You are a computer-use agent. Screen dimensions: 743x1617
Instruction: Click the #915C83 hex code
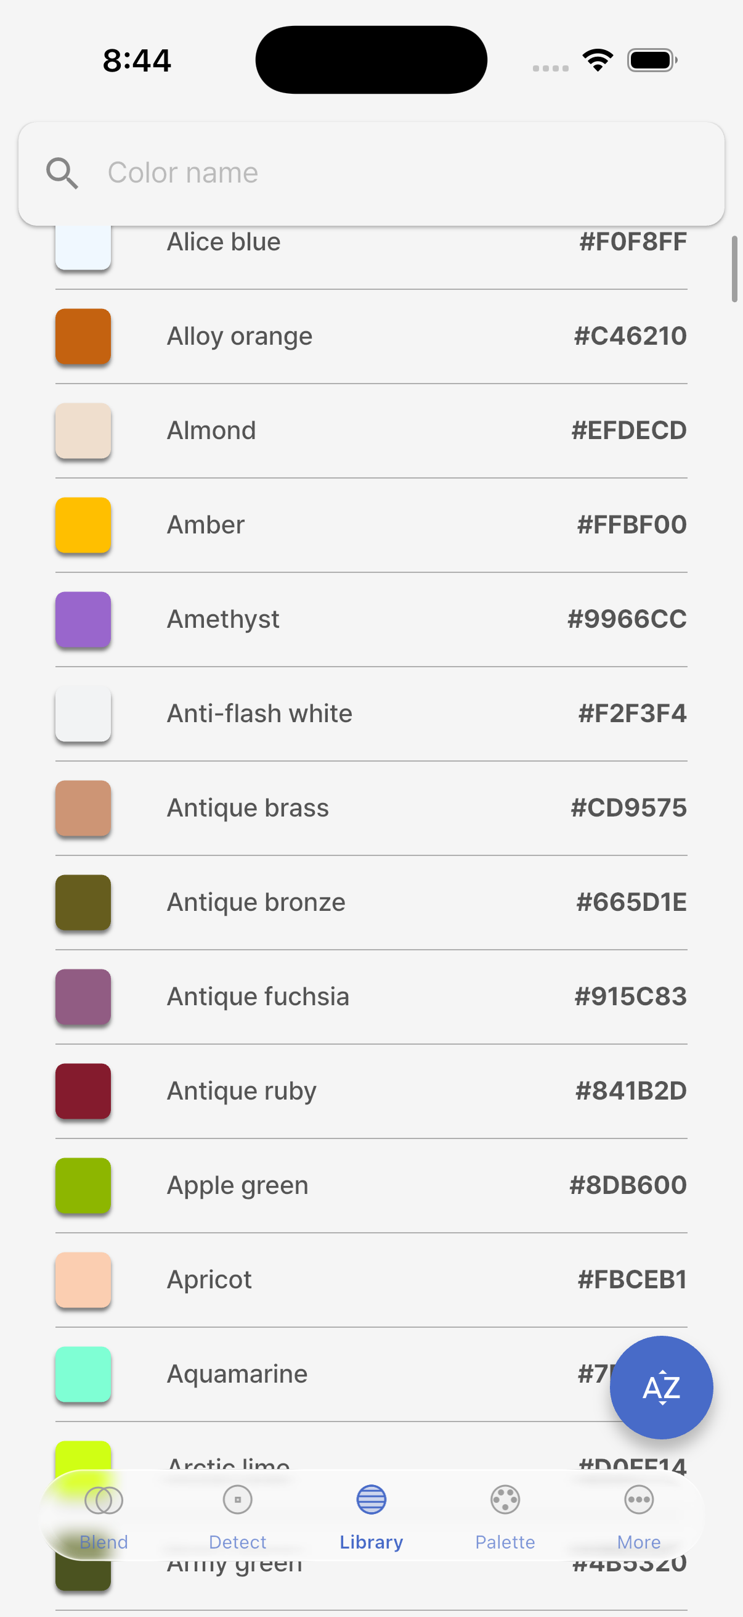[x=630, y=996]
